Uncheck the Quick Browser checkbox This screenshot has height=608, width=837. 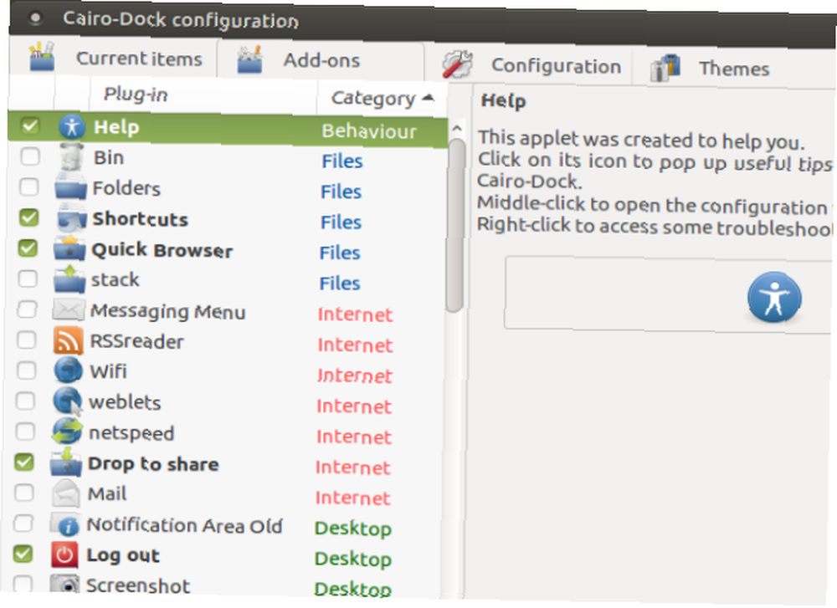pyautogui.click(x=28, y=248)
